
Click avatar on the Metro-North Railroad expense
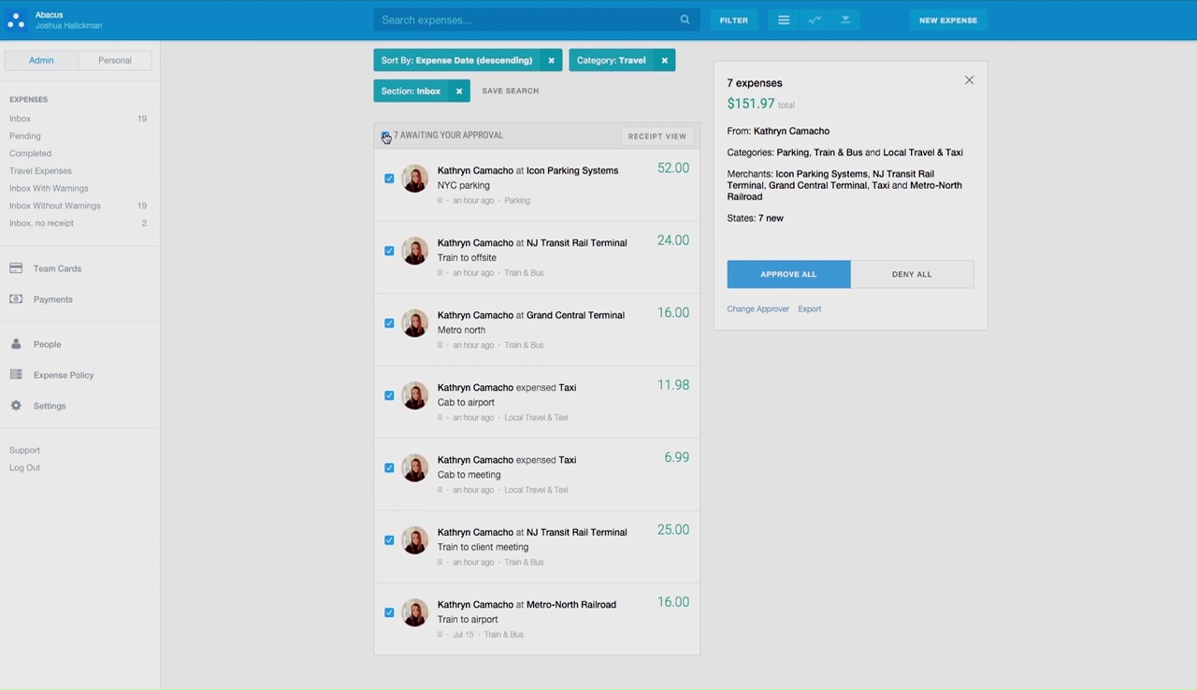click(x=414, y=612)
